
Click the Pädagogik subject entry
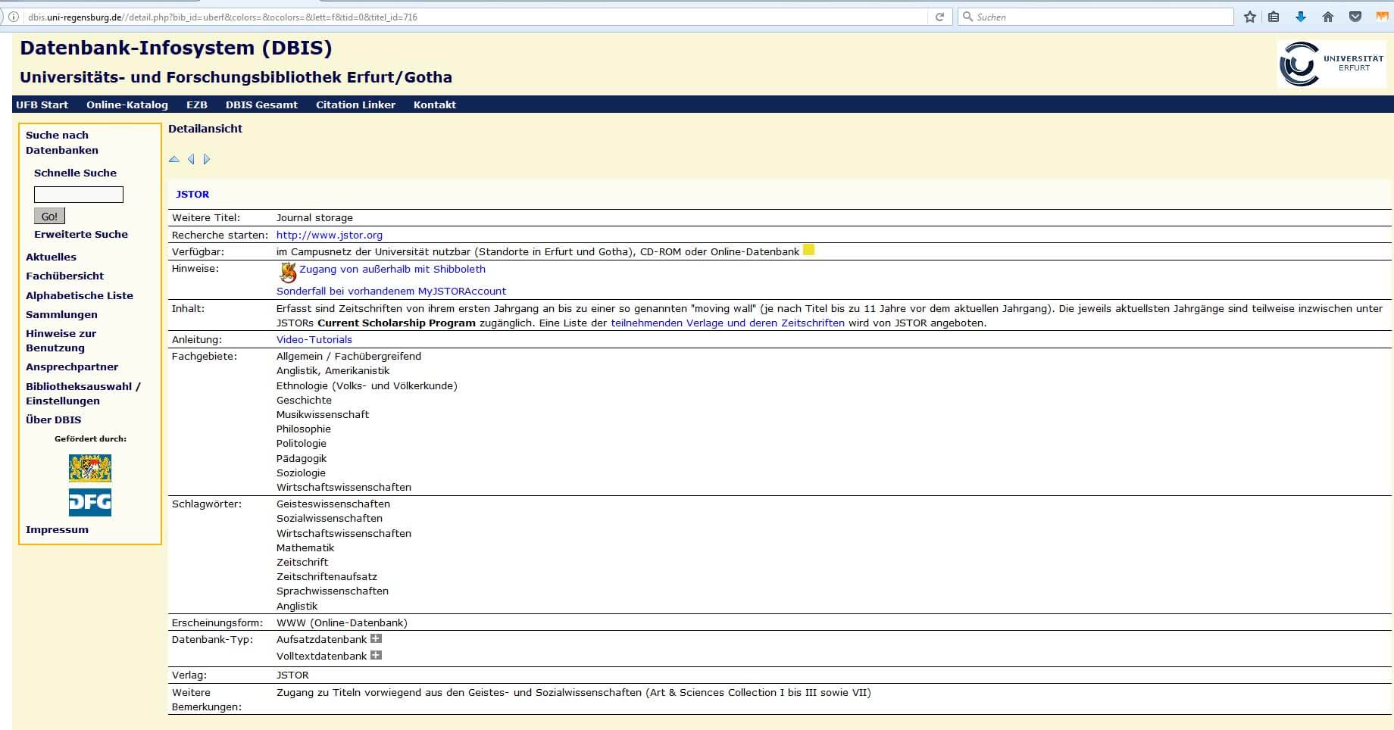tap(302, 458)
